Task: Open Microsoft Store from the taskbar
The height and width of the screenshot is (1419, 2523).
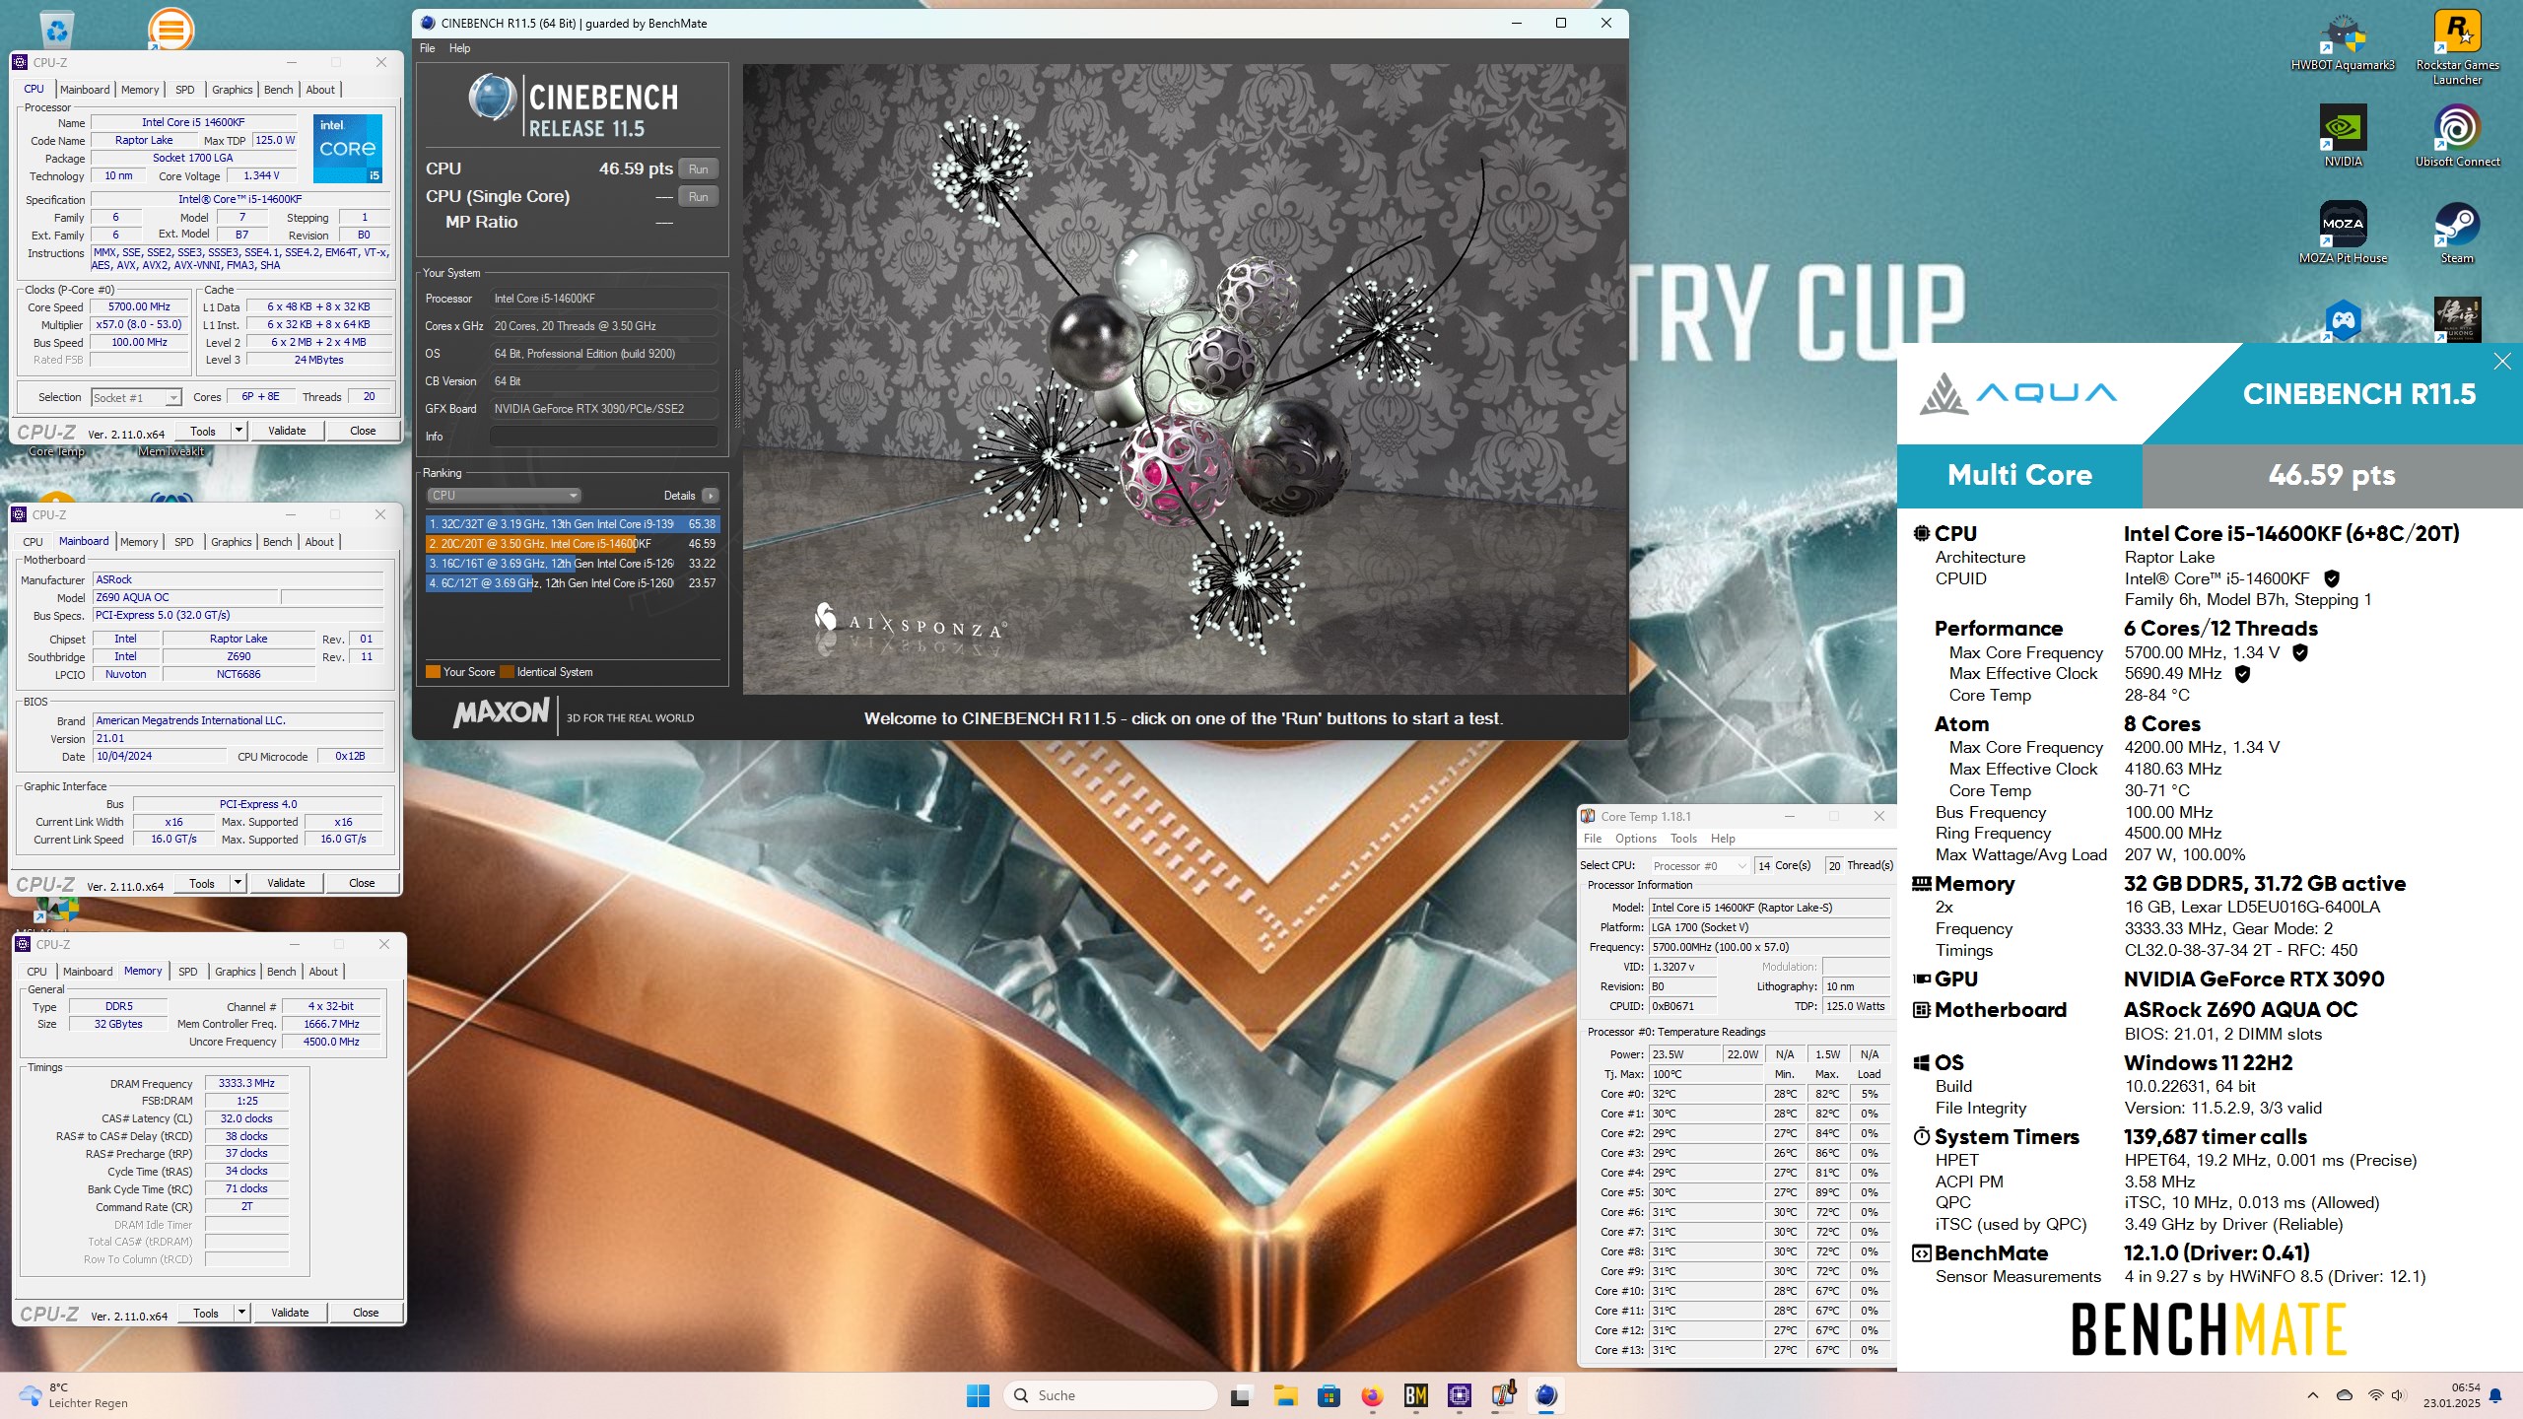Action: tap(1329, 1395)
